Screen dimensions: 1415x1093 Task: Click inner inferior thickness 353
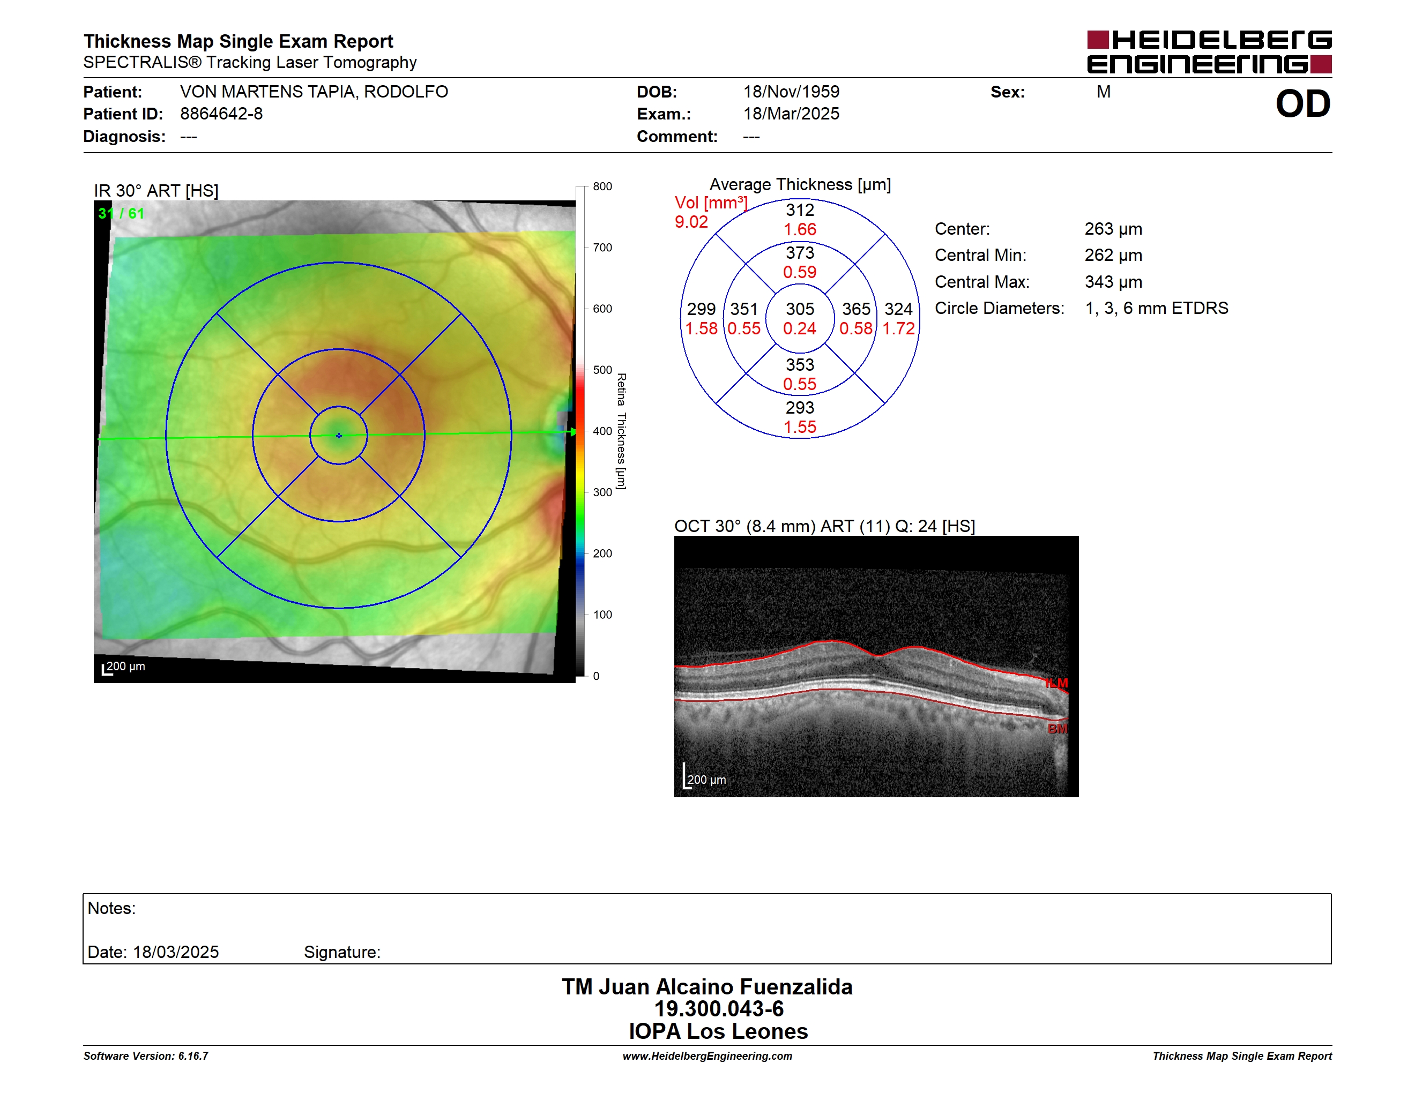pyautogui.click(x=800, y=364)
